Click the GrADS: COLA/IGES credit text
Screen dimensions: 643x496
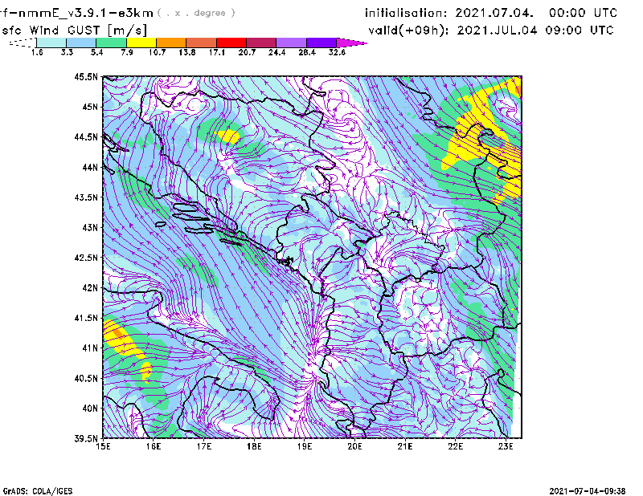point(37,490)
